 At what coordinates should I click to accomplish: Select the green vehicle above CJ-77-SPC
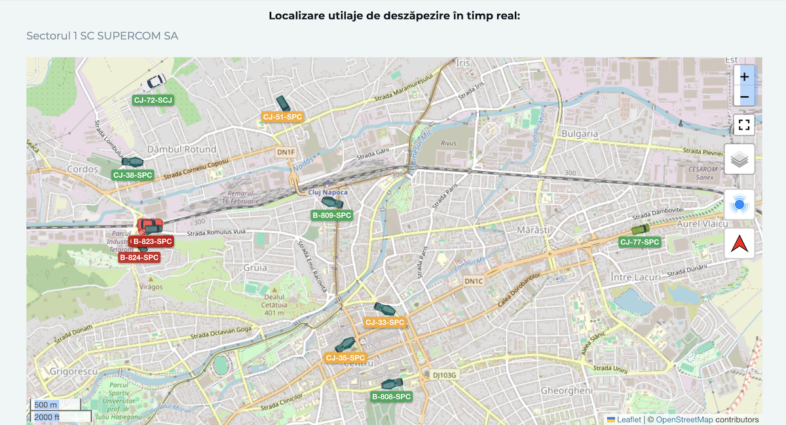coord(640,229)
